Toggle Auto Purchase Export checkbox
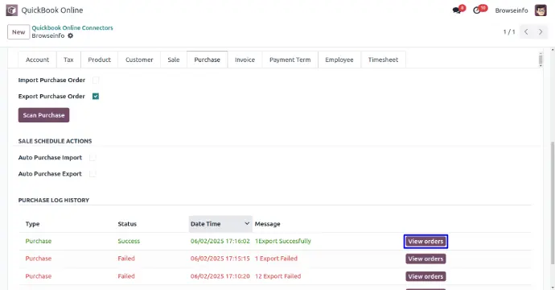 (x=92, y=174)
